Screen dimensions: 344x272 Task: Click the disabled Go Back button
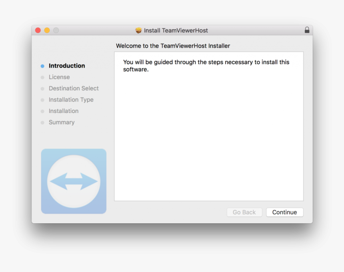point(244,212)
